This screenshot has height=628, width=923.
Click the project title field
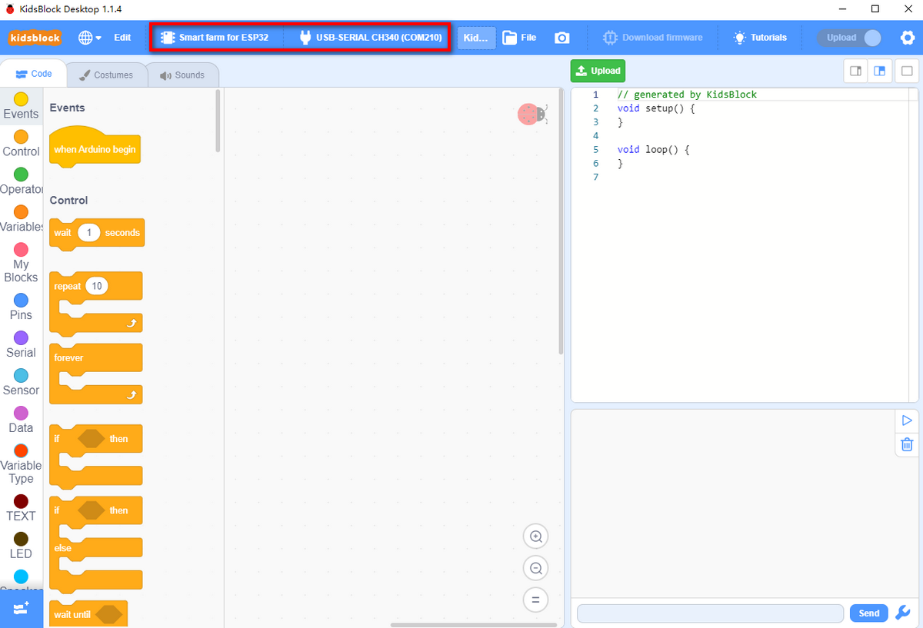coord(476,38)
